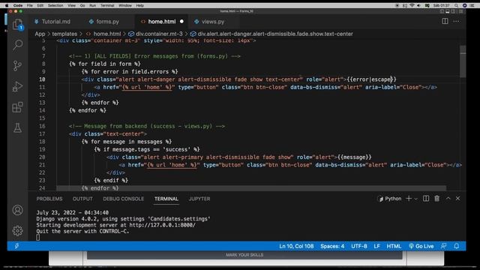This screenshot has height=270, width=480.
Task: Click the div.container.mt-3 breadcrumb
Action: pyautogui.click(x=155, y=34)
